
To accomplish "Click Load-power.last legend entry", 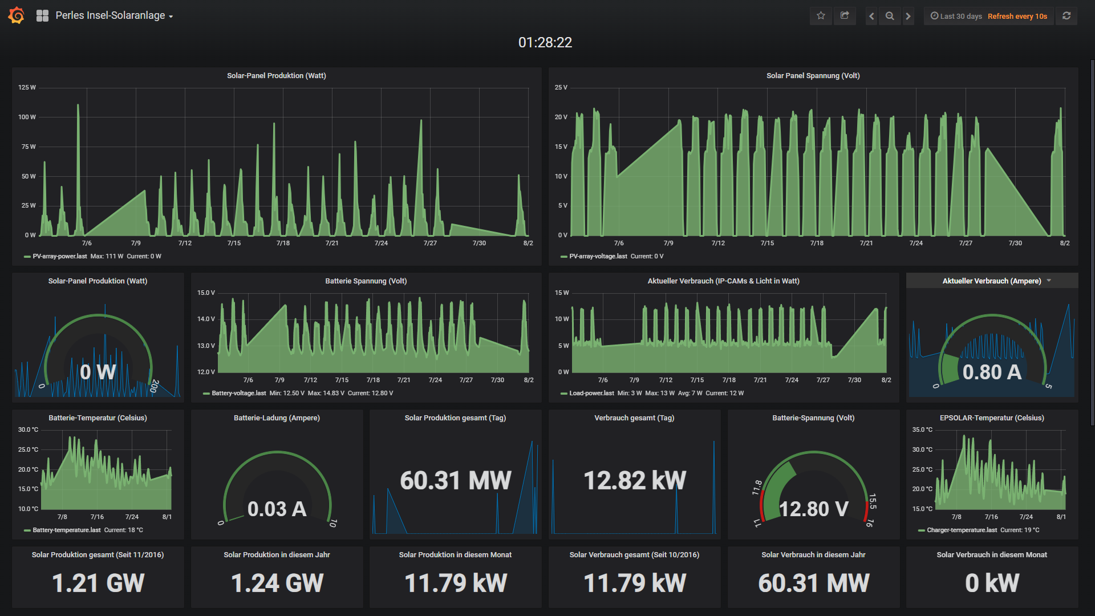I will point(591,394).
